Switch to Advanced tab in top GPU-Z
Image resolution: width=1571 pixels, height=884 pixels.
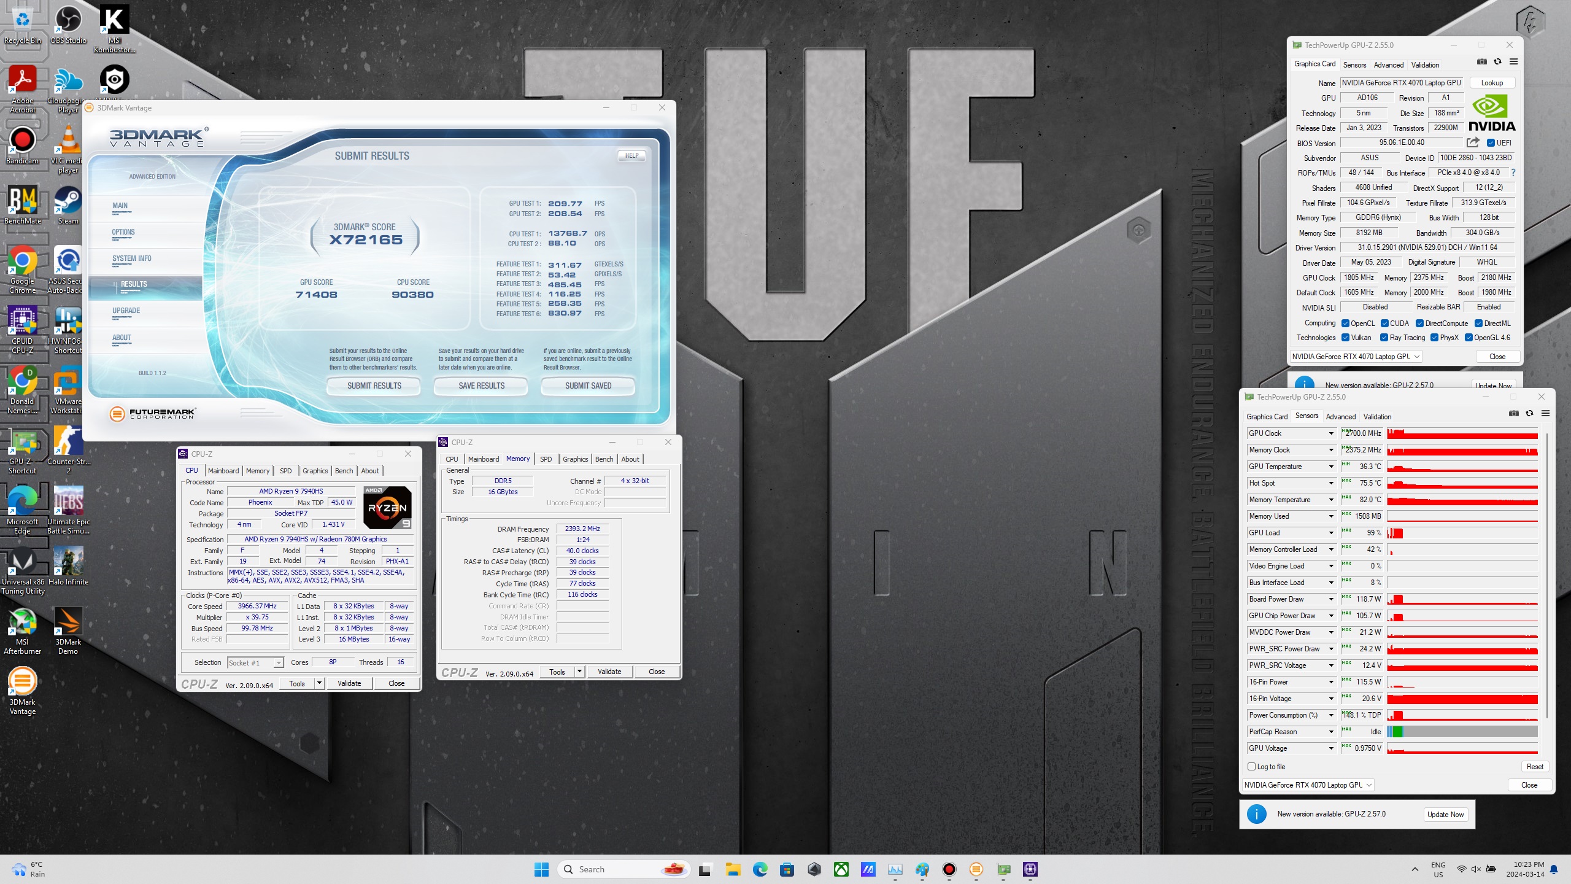click(x=1388, y=64)
